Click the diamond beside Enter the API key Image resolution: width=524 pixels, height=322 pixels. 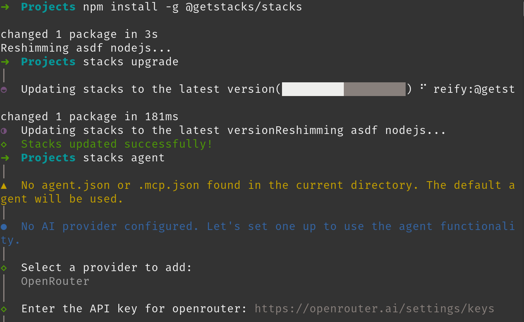(4, 309)
